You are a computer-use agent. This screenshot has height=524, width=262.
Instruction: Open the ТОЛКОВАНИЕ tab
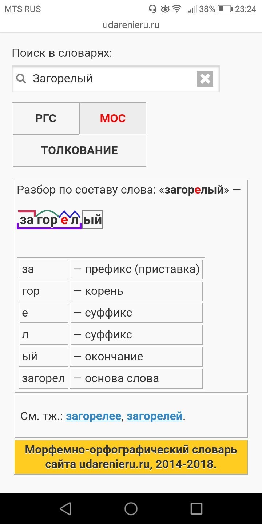[79, 151]
